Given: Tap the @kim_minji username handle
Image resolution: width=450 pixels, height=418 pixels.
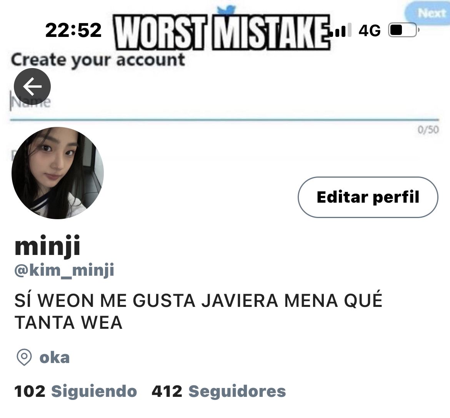Looking at the screenshot, I should pyautogui.click(x=64, y=270).
